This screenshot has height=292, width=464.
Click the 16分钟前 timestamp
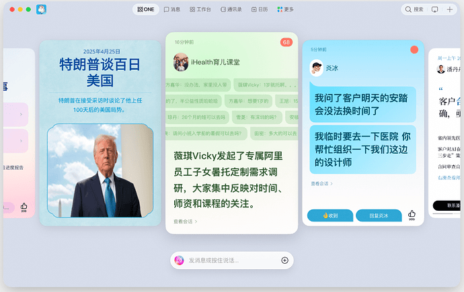pos(184,42)
